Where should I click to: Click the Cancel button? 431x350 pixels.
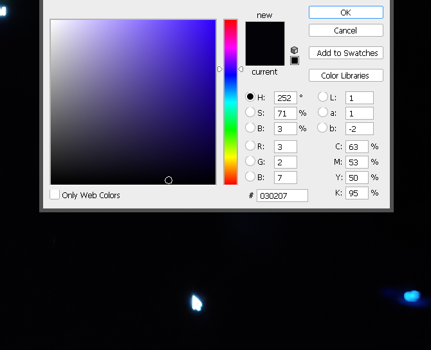(x=346, y=30)
